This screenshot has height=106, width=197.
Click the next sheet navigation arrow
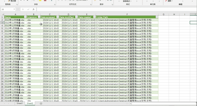coord(9,103)
